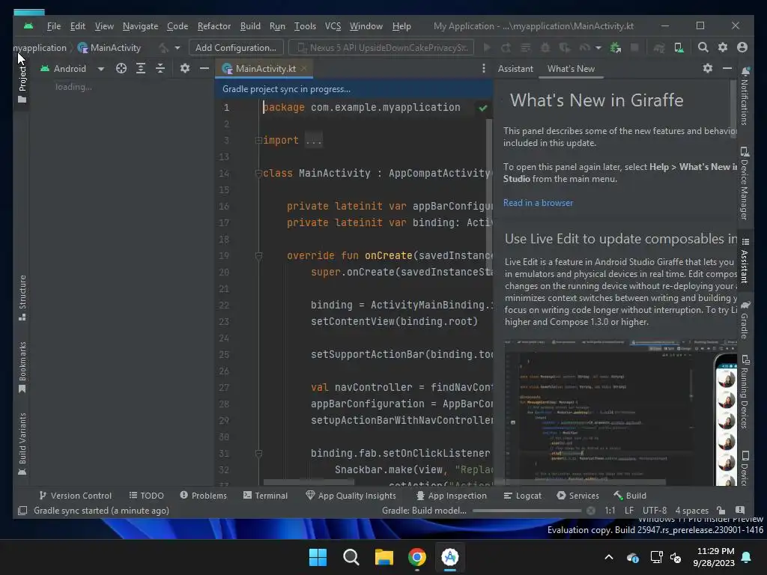
Task: Open App Quality Insights tool window
Action: [x=351, y=496]
